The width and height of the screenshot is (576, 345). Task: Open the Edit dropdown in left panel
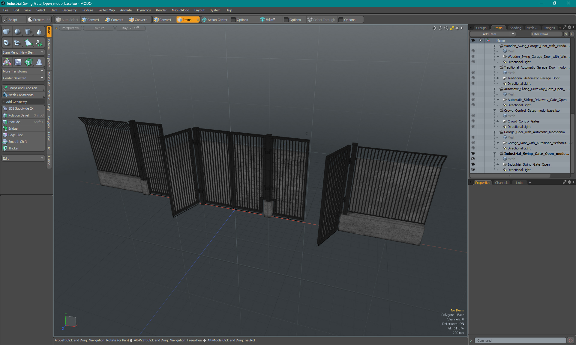tap(23, 158)
